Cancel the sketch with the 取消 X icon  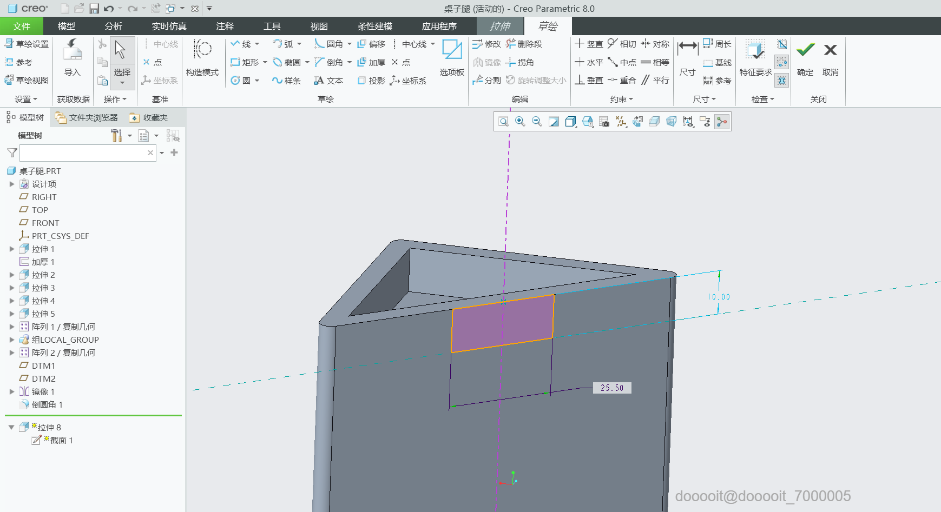click(830, 51)
